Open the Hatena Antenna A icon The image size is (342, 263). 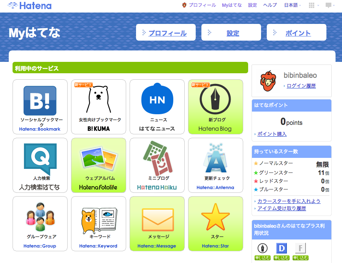215,158
